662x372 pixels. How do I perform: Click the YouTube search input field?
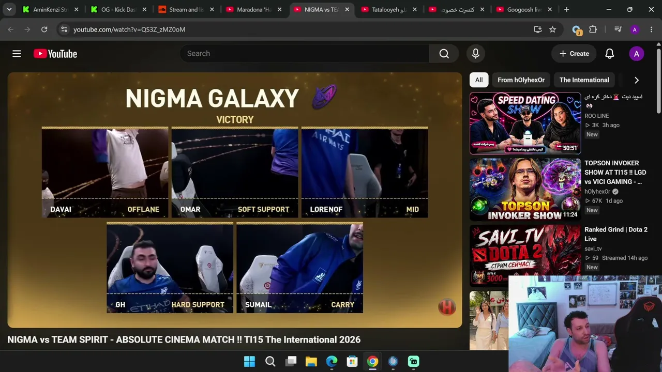click(x=305, y=54)
